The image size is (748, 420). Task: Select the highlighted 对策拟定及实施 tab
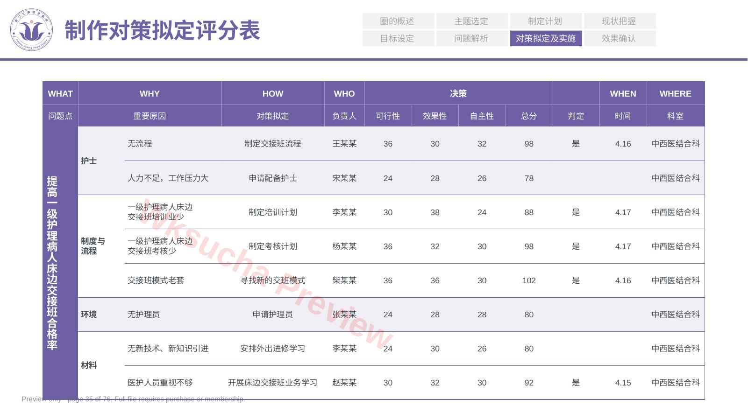click(546, 38)
